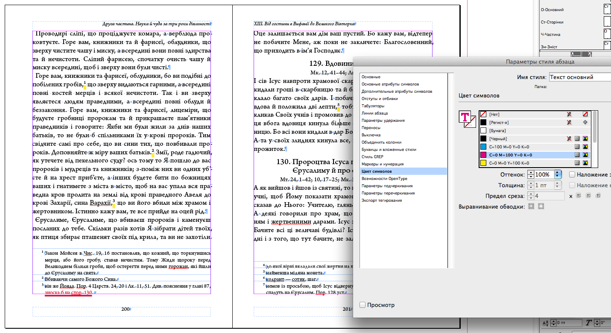Click the Толщина stepper arrows

pyautogui.click(x=531, y=185)
